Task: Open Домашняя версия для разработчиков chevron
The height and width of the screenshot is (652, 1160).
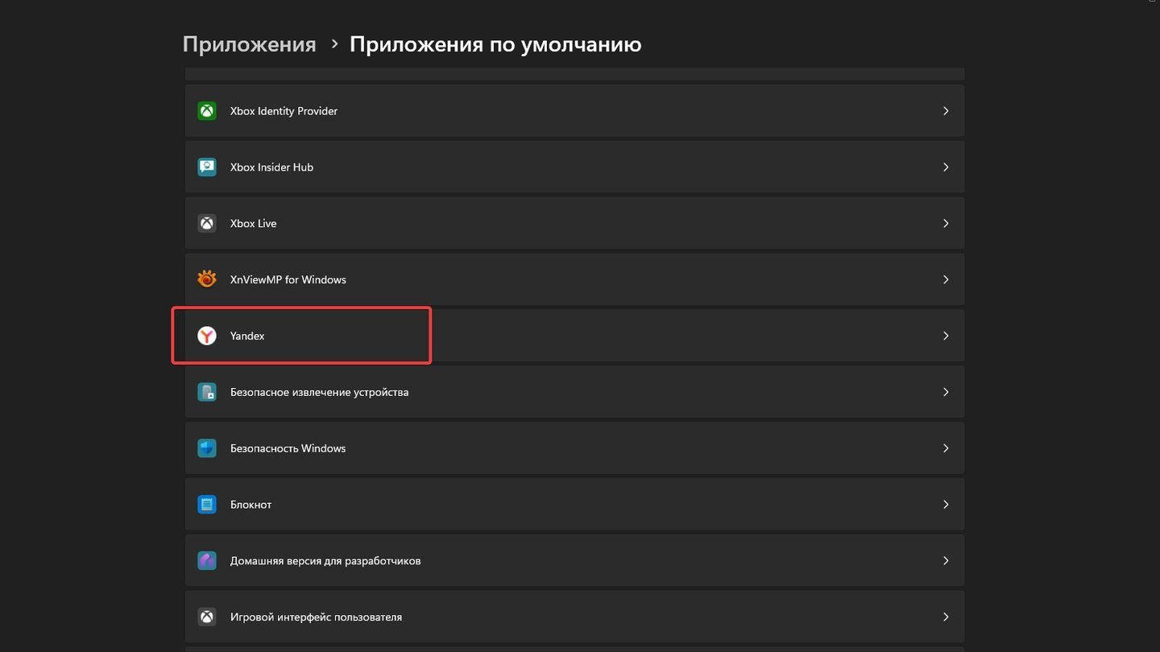Action: coord(946,561)
